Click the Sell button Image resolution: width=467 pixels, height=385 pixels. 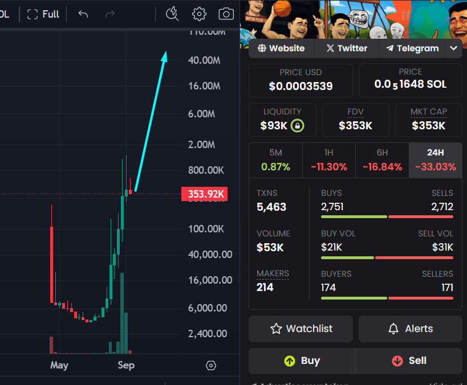pos(409,361)
